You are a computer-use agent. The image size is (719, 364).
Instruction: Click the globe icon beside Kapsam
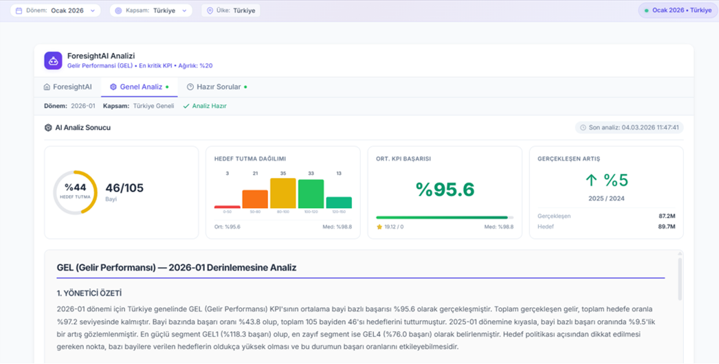point(118,11)
